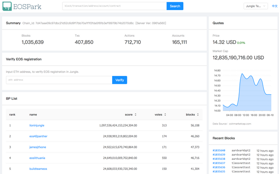Sort BP list by blocks arrows
This screenshot has height=174, width=279.
tap(198, 114)
